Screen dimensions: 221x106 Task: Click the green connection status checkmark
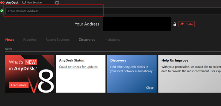(2, 11)
